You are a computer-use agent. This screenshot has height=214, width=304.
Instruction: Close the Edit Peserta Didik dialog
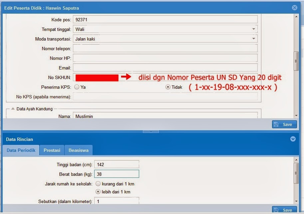(x=294, y=8)
